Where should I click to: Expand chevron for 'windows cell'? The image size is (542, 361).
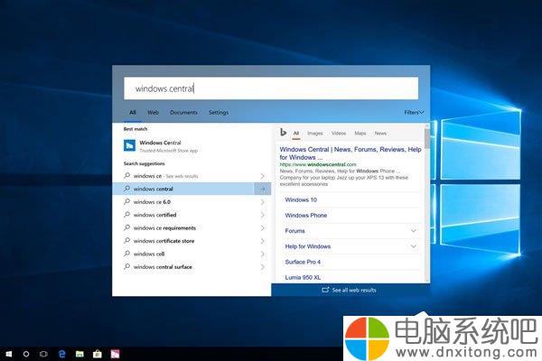coord(262,254)
